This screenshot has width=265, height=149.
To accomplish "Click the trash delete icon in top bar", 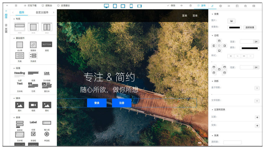I will coord(191,6).
